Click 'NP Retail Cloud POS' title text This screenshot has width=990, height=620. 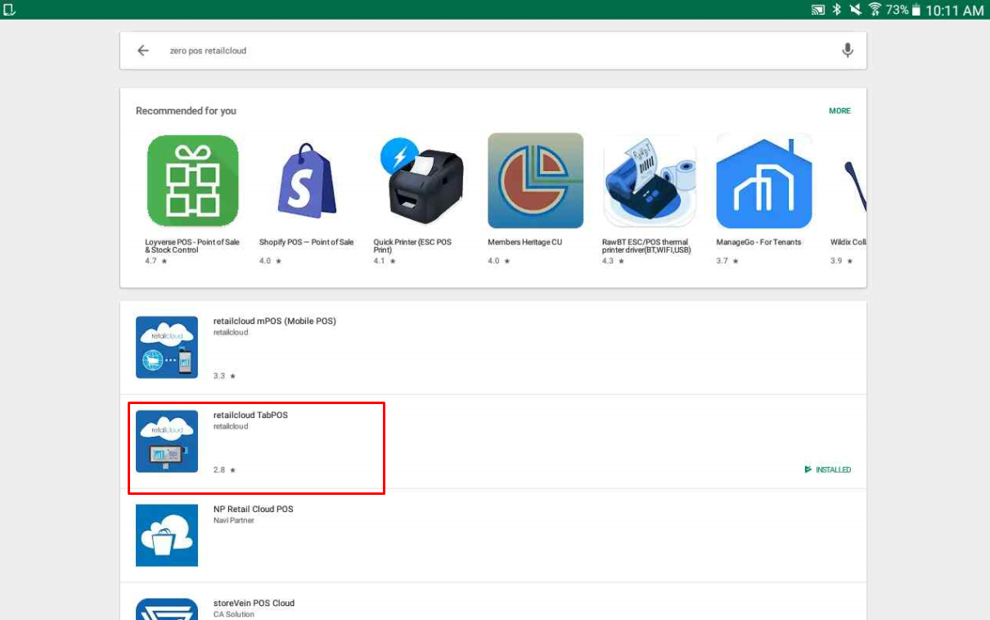[253, 510]
